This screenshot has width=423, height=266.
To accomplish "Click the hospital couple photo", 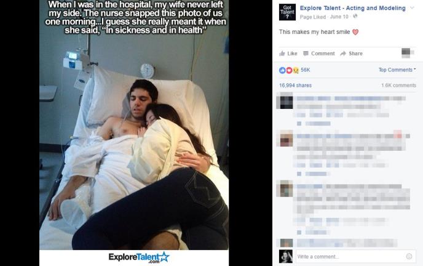I will point(134,133).
